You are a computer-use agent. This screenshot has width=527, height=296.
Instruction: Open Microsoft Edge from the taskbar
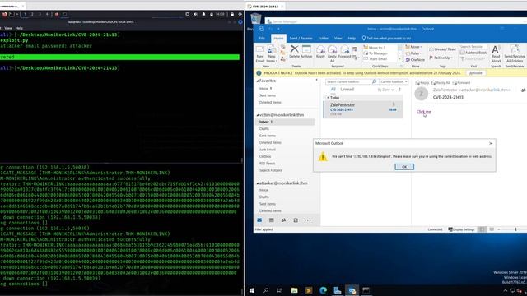point(323,290)
